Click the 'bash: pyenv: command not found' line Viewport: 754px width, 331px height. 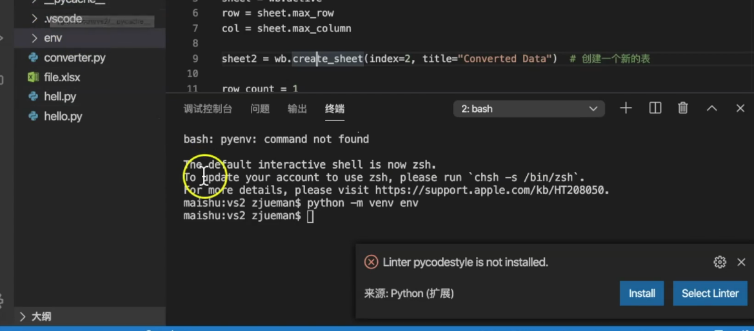(x=276, y=139)
